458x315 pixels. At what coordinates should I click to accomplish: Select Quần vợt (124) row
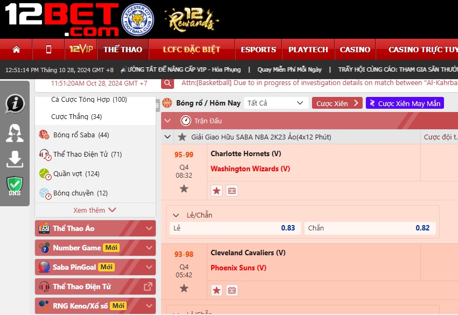click(x=95, y=174)
